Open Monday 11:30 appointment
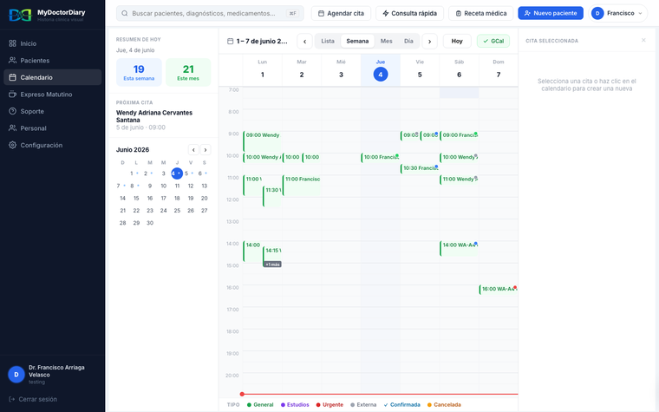 pyautogui.click(x=272, y=196)
